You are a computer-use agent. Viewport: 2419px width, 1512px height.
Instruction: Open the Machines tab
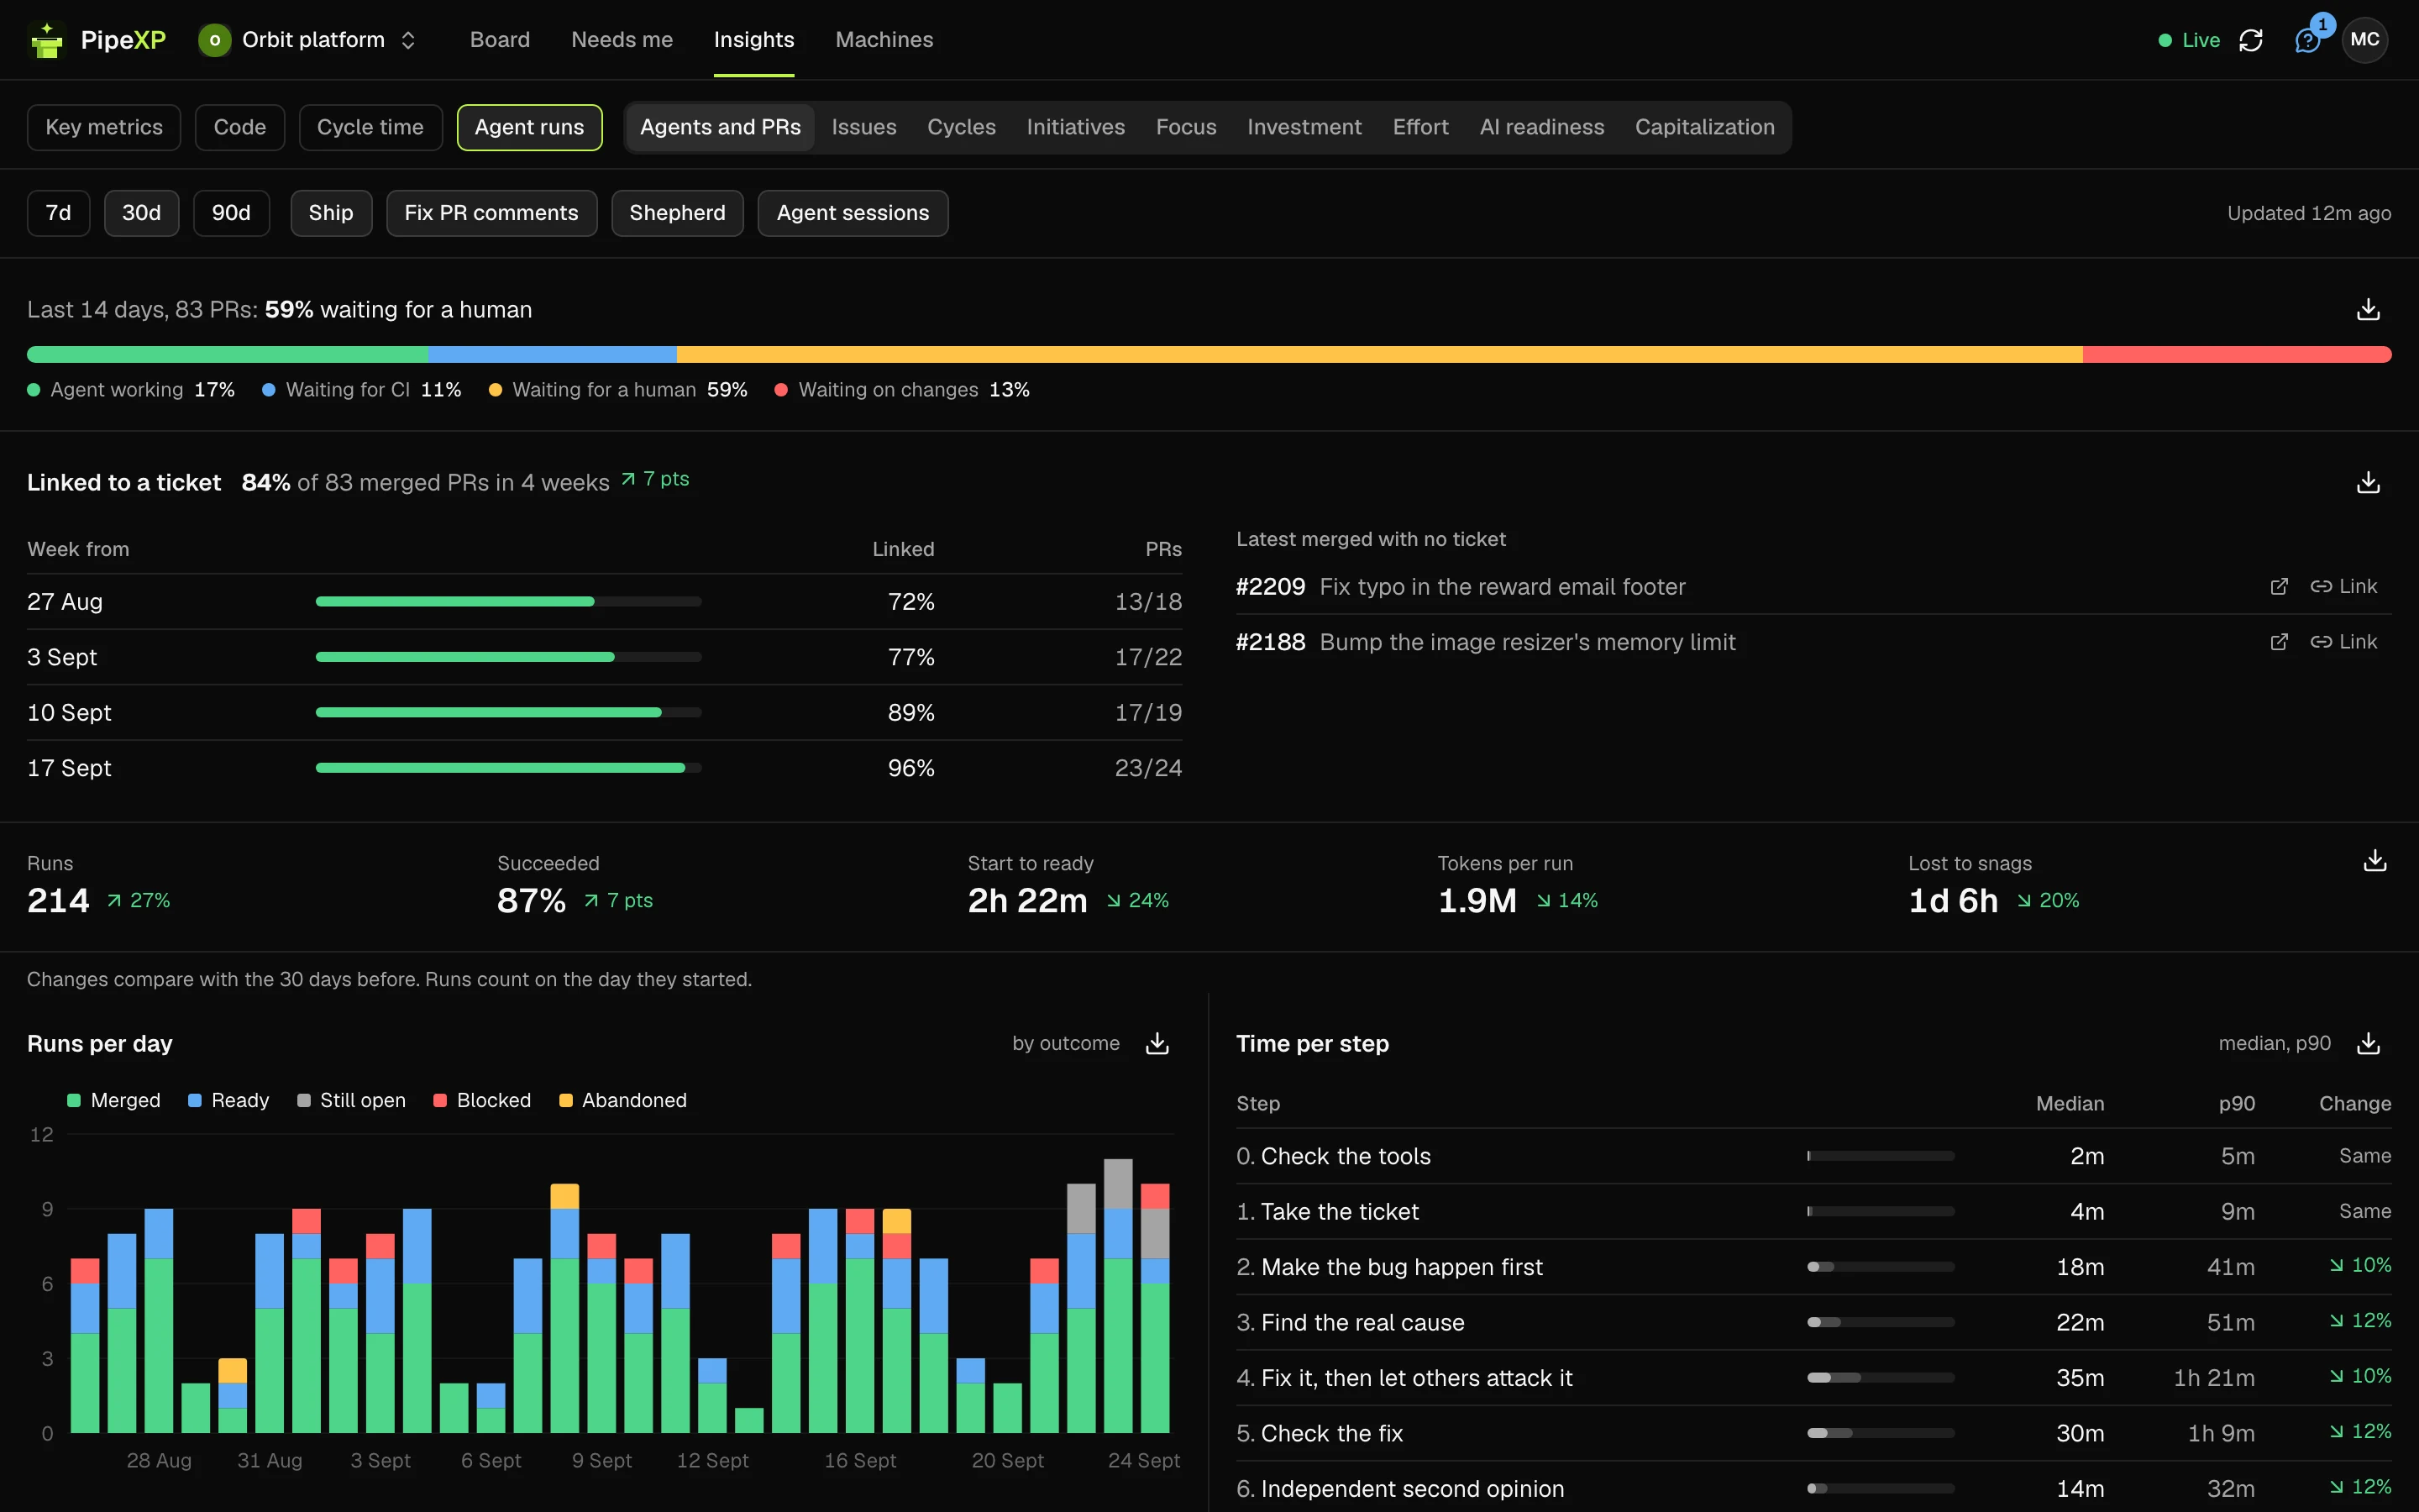pos(884,40)
